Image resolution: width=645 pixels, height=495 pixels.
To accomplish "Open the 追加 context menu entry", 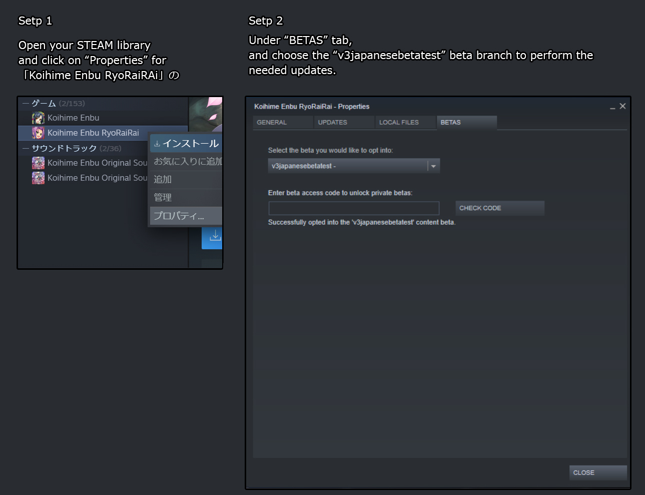I will (x=186, y=180).
